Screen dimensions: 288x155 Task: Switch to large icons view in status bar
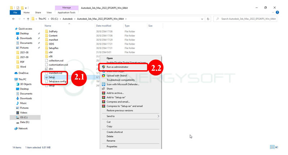coord(277,147)
